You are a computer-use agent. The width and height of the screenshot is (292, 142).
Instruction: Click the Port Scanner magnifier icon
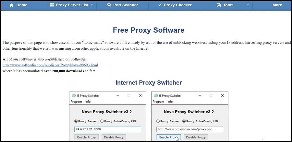(109, 5)
